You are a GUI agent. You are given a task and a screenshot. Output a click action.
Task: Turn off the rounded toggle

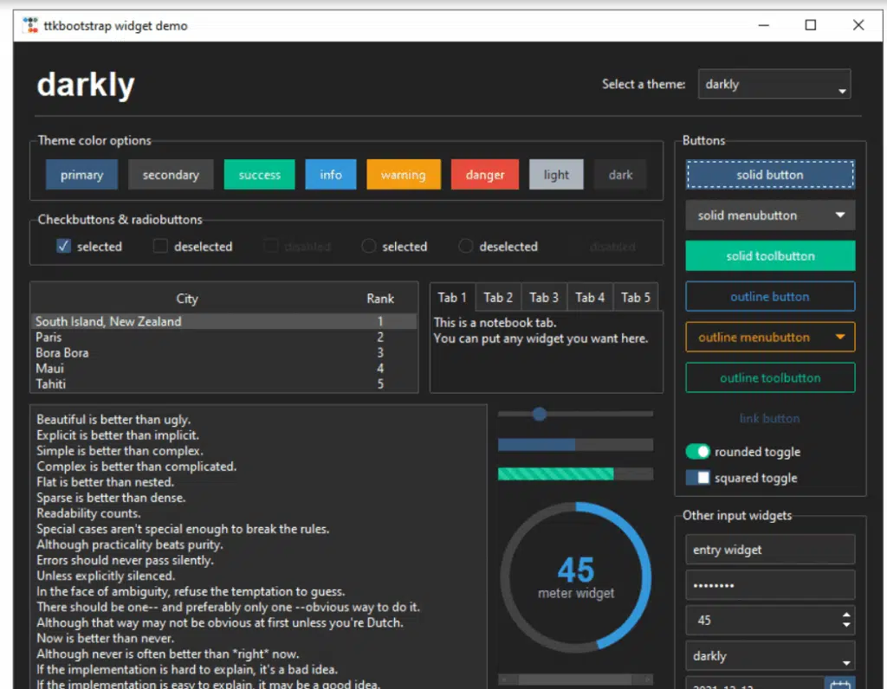pos(698,452)
